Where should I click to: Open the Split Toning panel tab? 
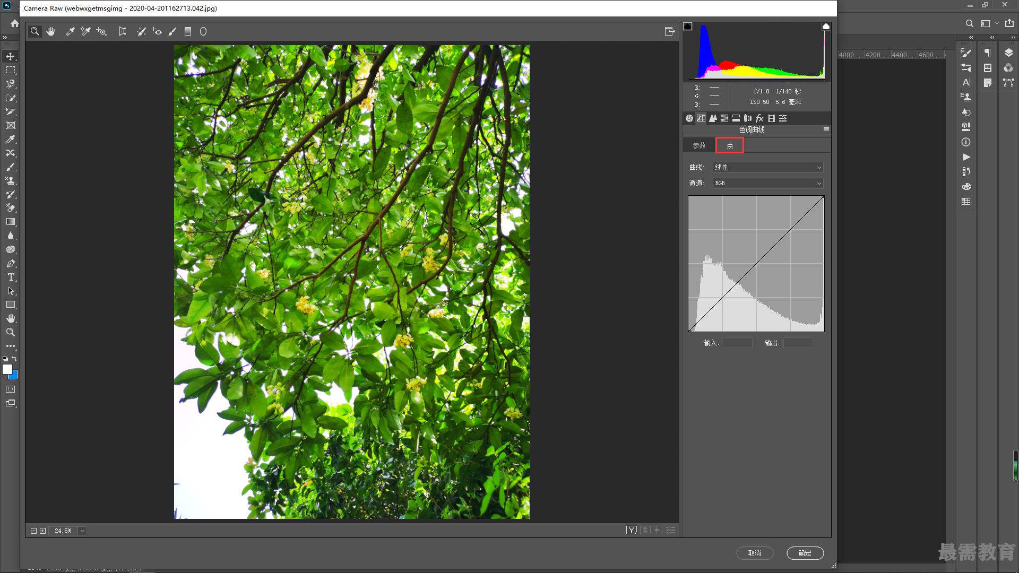pos(736,118)
